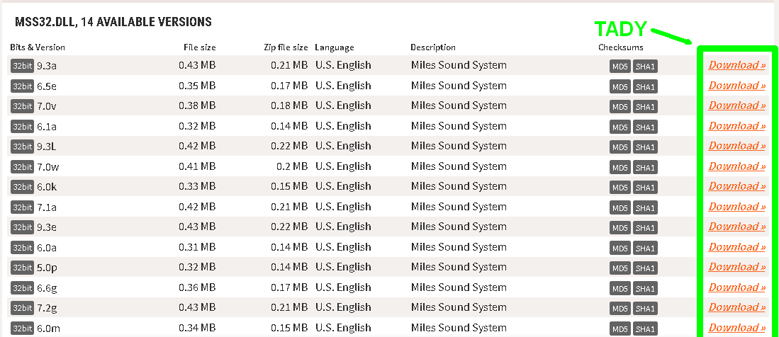Click 32bit badge next to 6.0k

(22, 187)
